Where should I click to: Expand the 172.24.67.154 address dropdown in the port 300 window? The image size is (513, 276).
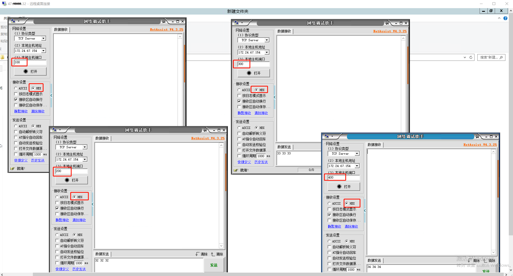click(267, 52)
